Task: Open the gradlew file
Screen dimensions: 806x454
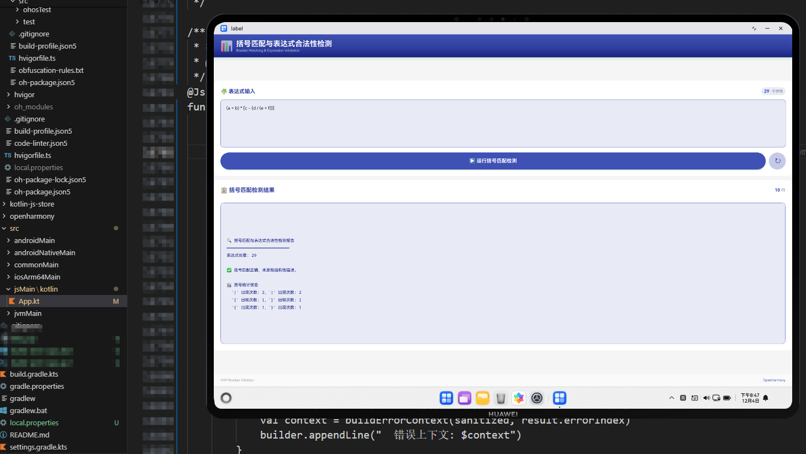Action: click(23, 398)
